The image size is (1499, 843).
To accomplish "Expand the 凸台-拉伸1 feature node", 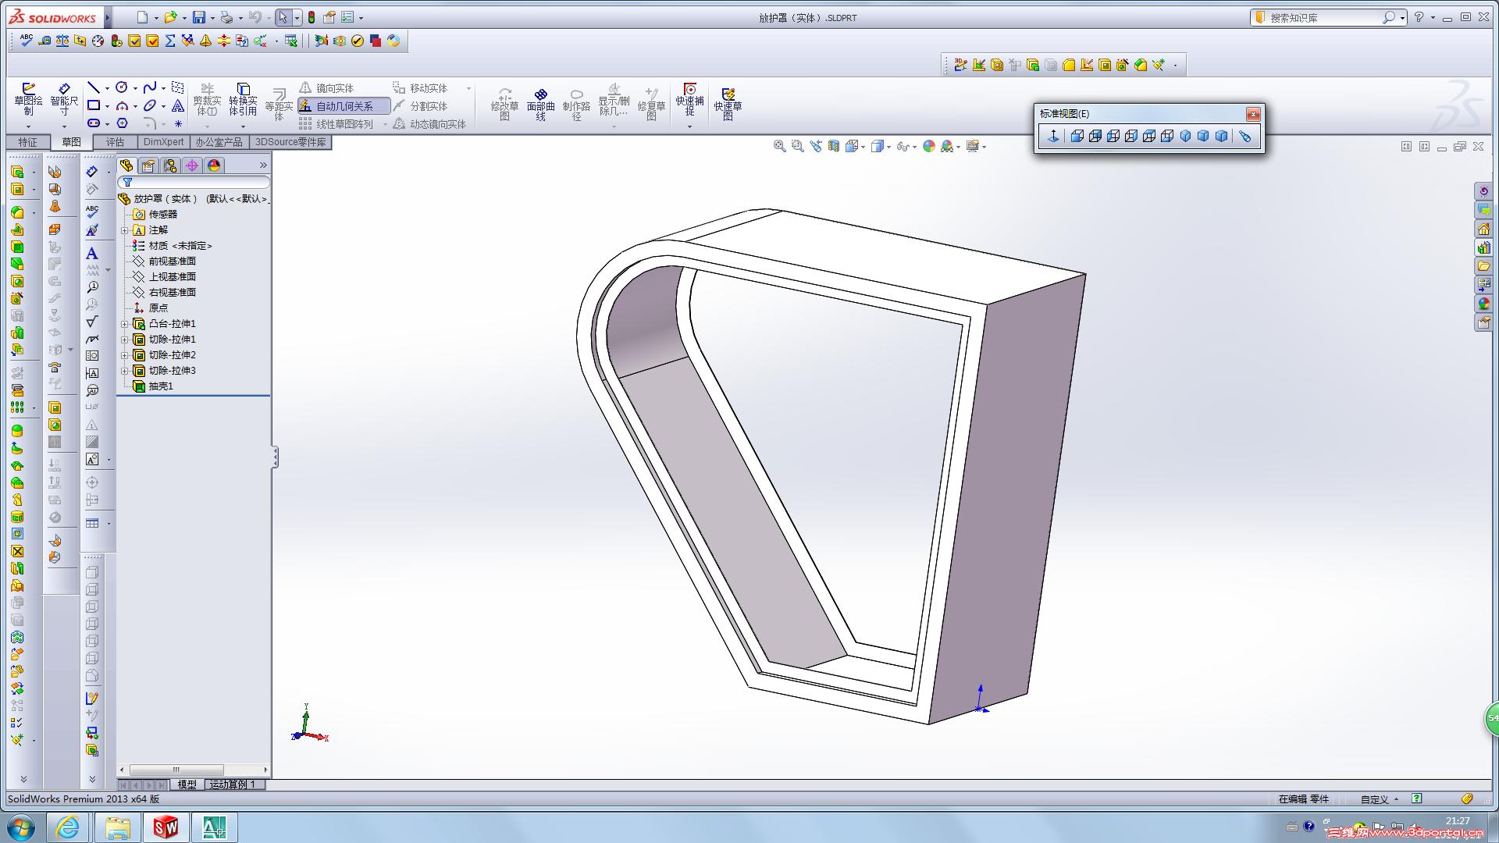I will (124, 324).
